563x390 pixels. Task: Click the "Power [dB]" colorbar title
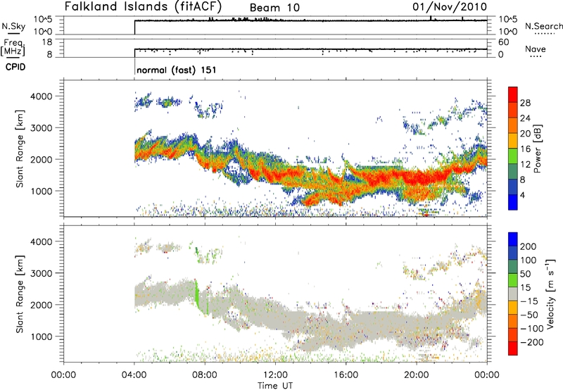pyautogui.click(x=537, y=149)
